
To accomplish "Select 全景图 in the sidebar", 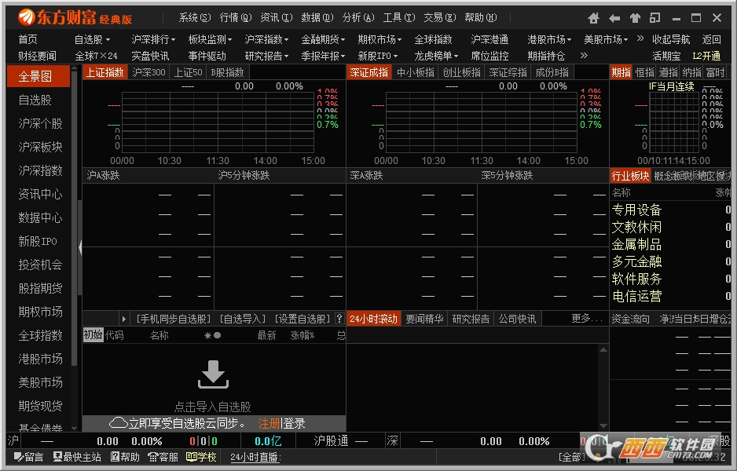I will (x=38, y=77).
